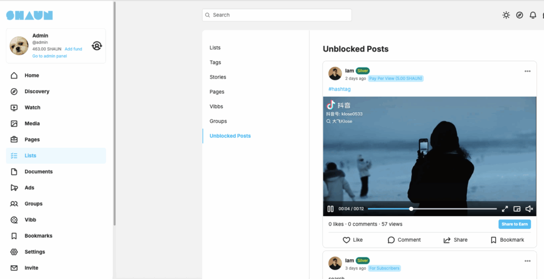
Task: Click Share on the first post
Action: [455, 240]
